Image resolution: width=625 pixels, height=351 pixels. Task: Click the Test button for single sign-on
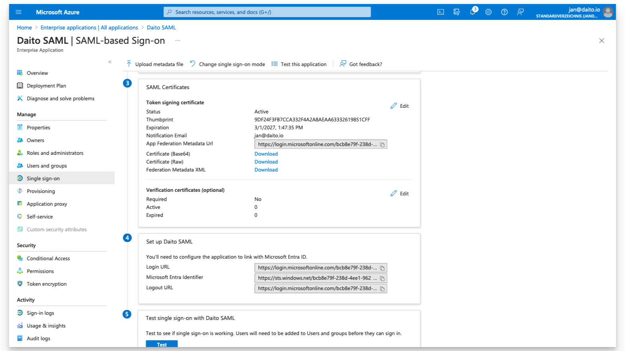pyautogui.click(x=162, y=344)
